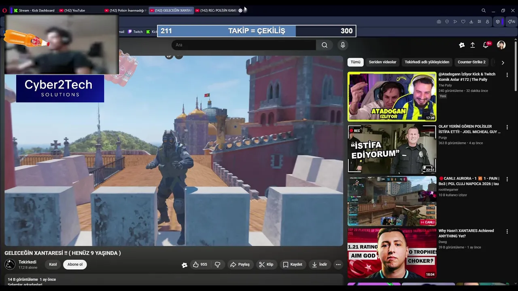This screenshot has width=518, height=291.
Task: Click the YouTube upload arrow icon
Action: pos(472,45)
